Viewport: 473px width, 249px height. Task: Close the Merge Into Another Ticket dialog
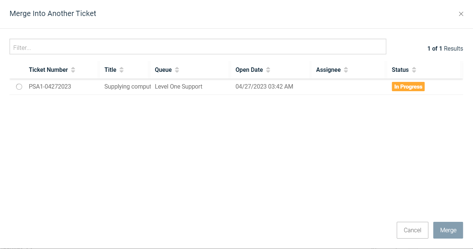tap(461, 14)
